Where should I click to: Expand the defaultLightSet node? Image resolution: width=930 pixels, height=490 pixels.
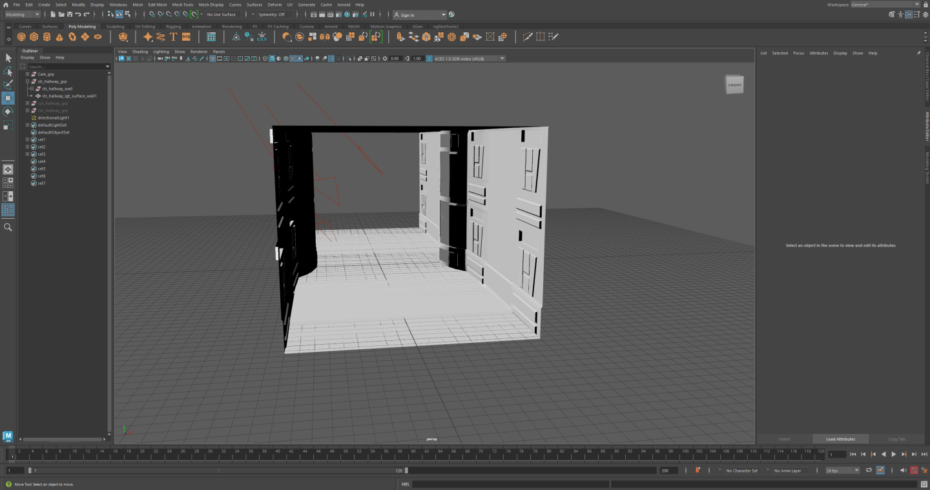[27, 125]
